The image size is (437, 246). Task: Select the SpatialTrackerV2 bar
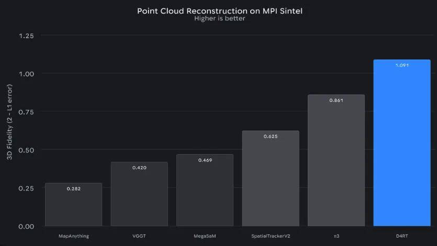click(271, 183)
